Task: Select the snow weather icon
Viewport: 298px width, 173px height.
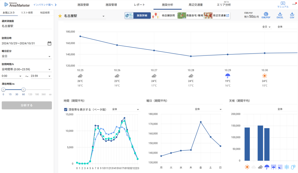Action: point(287,167)
